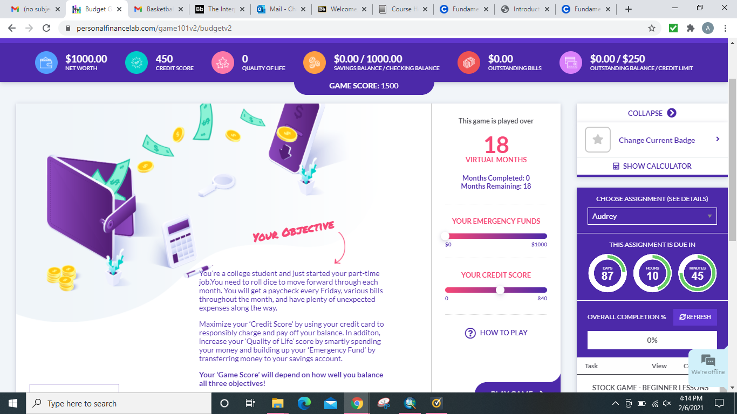Image resolution: width=737 pixels, height=414 pixels.
Task: Click the Net Worth wallet icon
Action: (46, 61)
